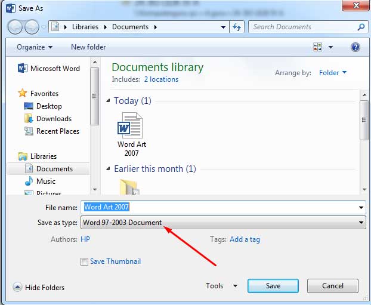Click the navigation pane scrollbar thumb

[94, 96]
